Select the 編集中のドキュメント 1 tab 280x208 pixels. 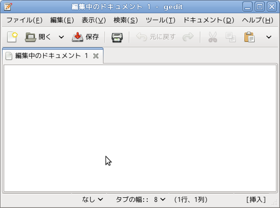51,56
